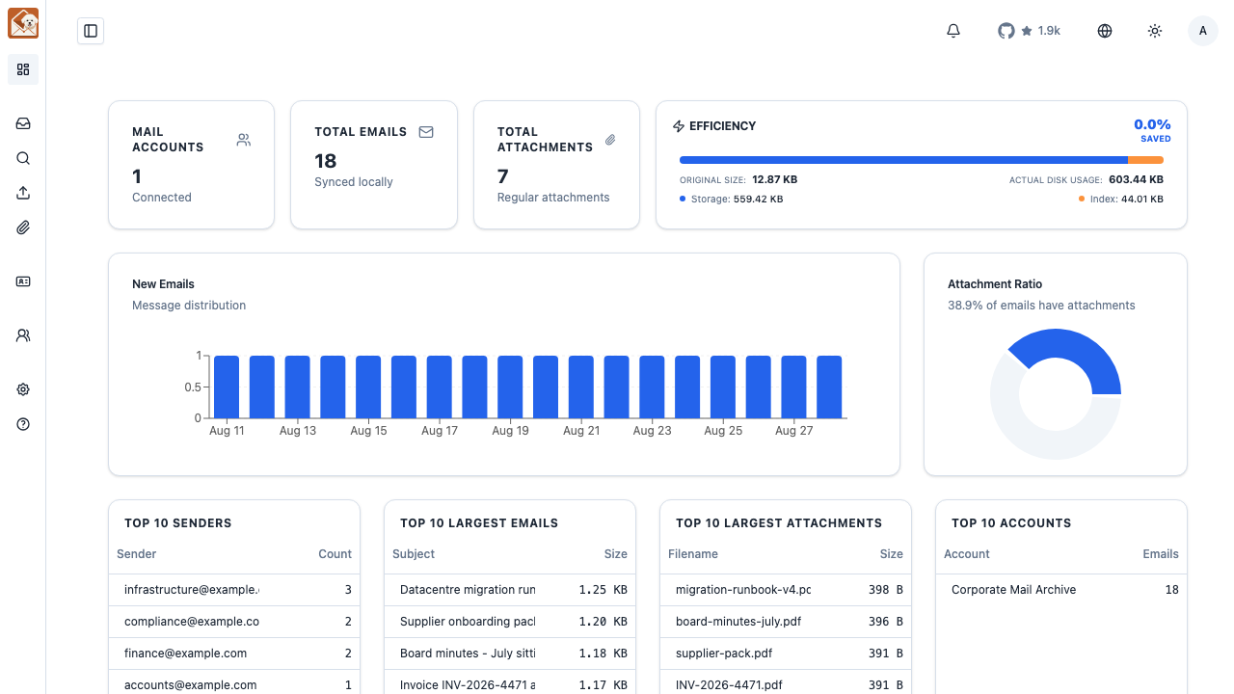Screen dimensions: 1234x694
Task: Open the inbox icon in sidebar
Action: pyautogui.click(x=23, y=123)
